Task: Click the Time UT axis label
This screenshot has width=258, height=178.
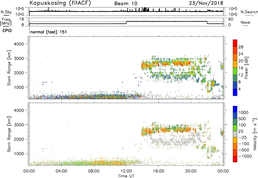Action: coord(126,176)
